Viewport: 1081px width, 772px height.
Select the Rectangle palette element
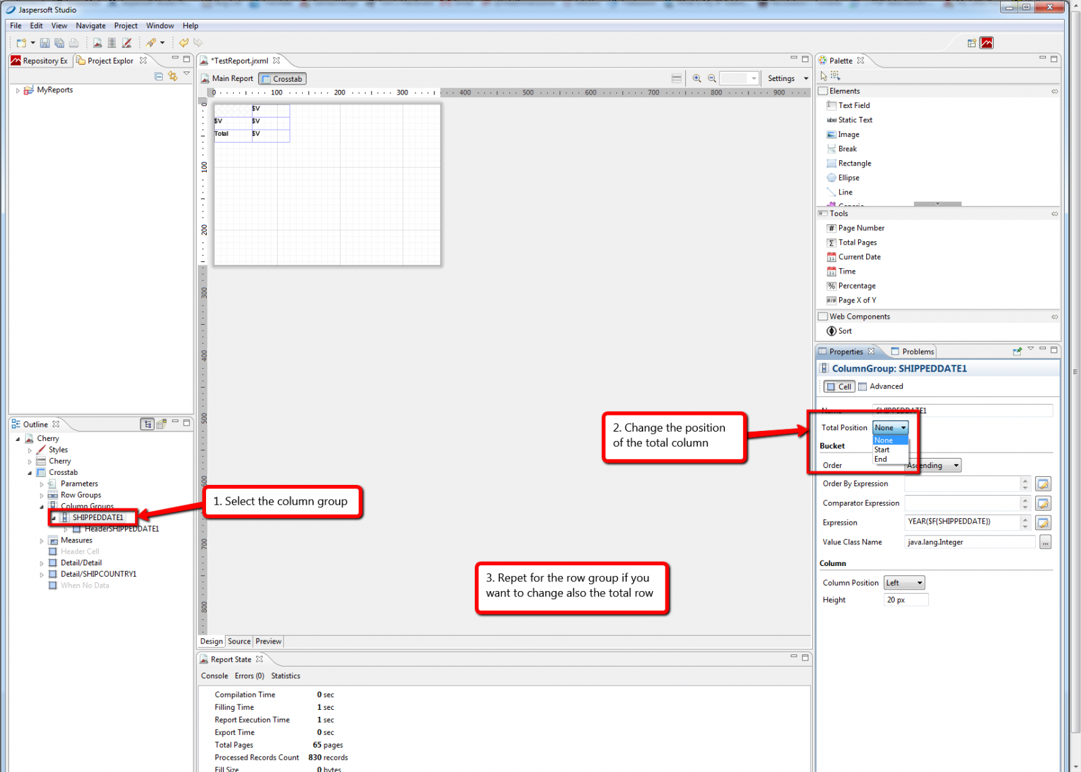tap(849, 163)
